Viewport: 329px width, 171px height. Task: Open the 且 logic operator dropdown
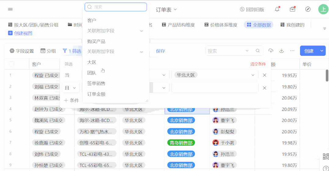pos(71,88)
